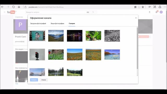Screen dimensions: 167x94
Task: Go back using the browser back arrow
Action: click(2, 7)
